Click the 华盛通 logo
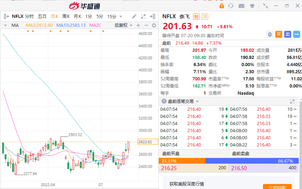The height and width of the screenshot is (189, 302). click(85, 6)
